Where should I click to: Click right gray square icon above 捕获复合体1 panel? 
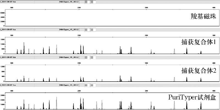click(x=92, y=30)
